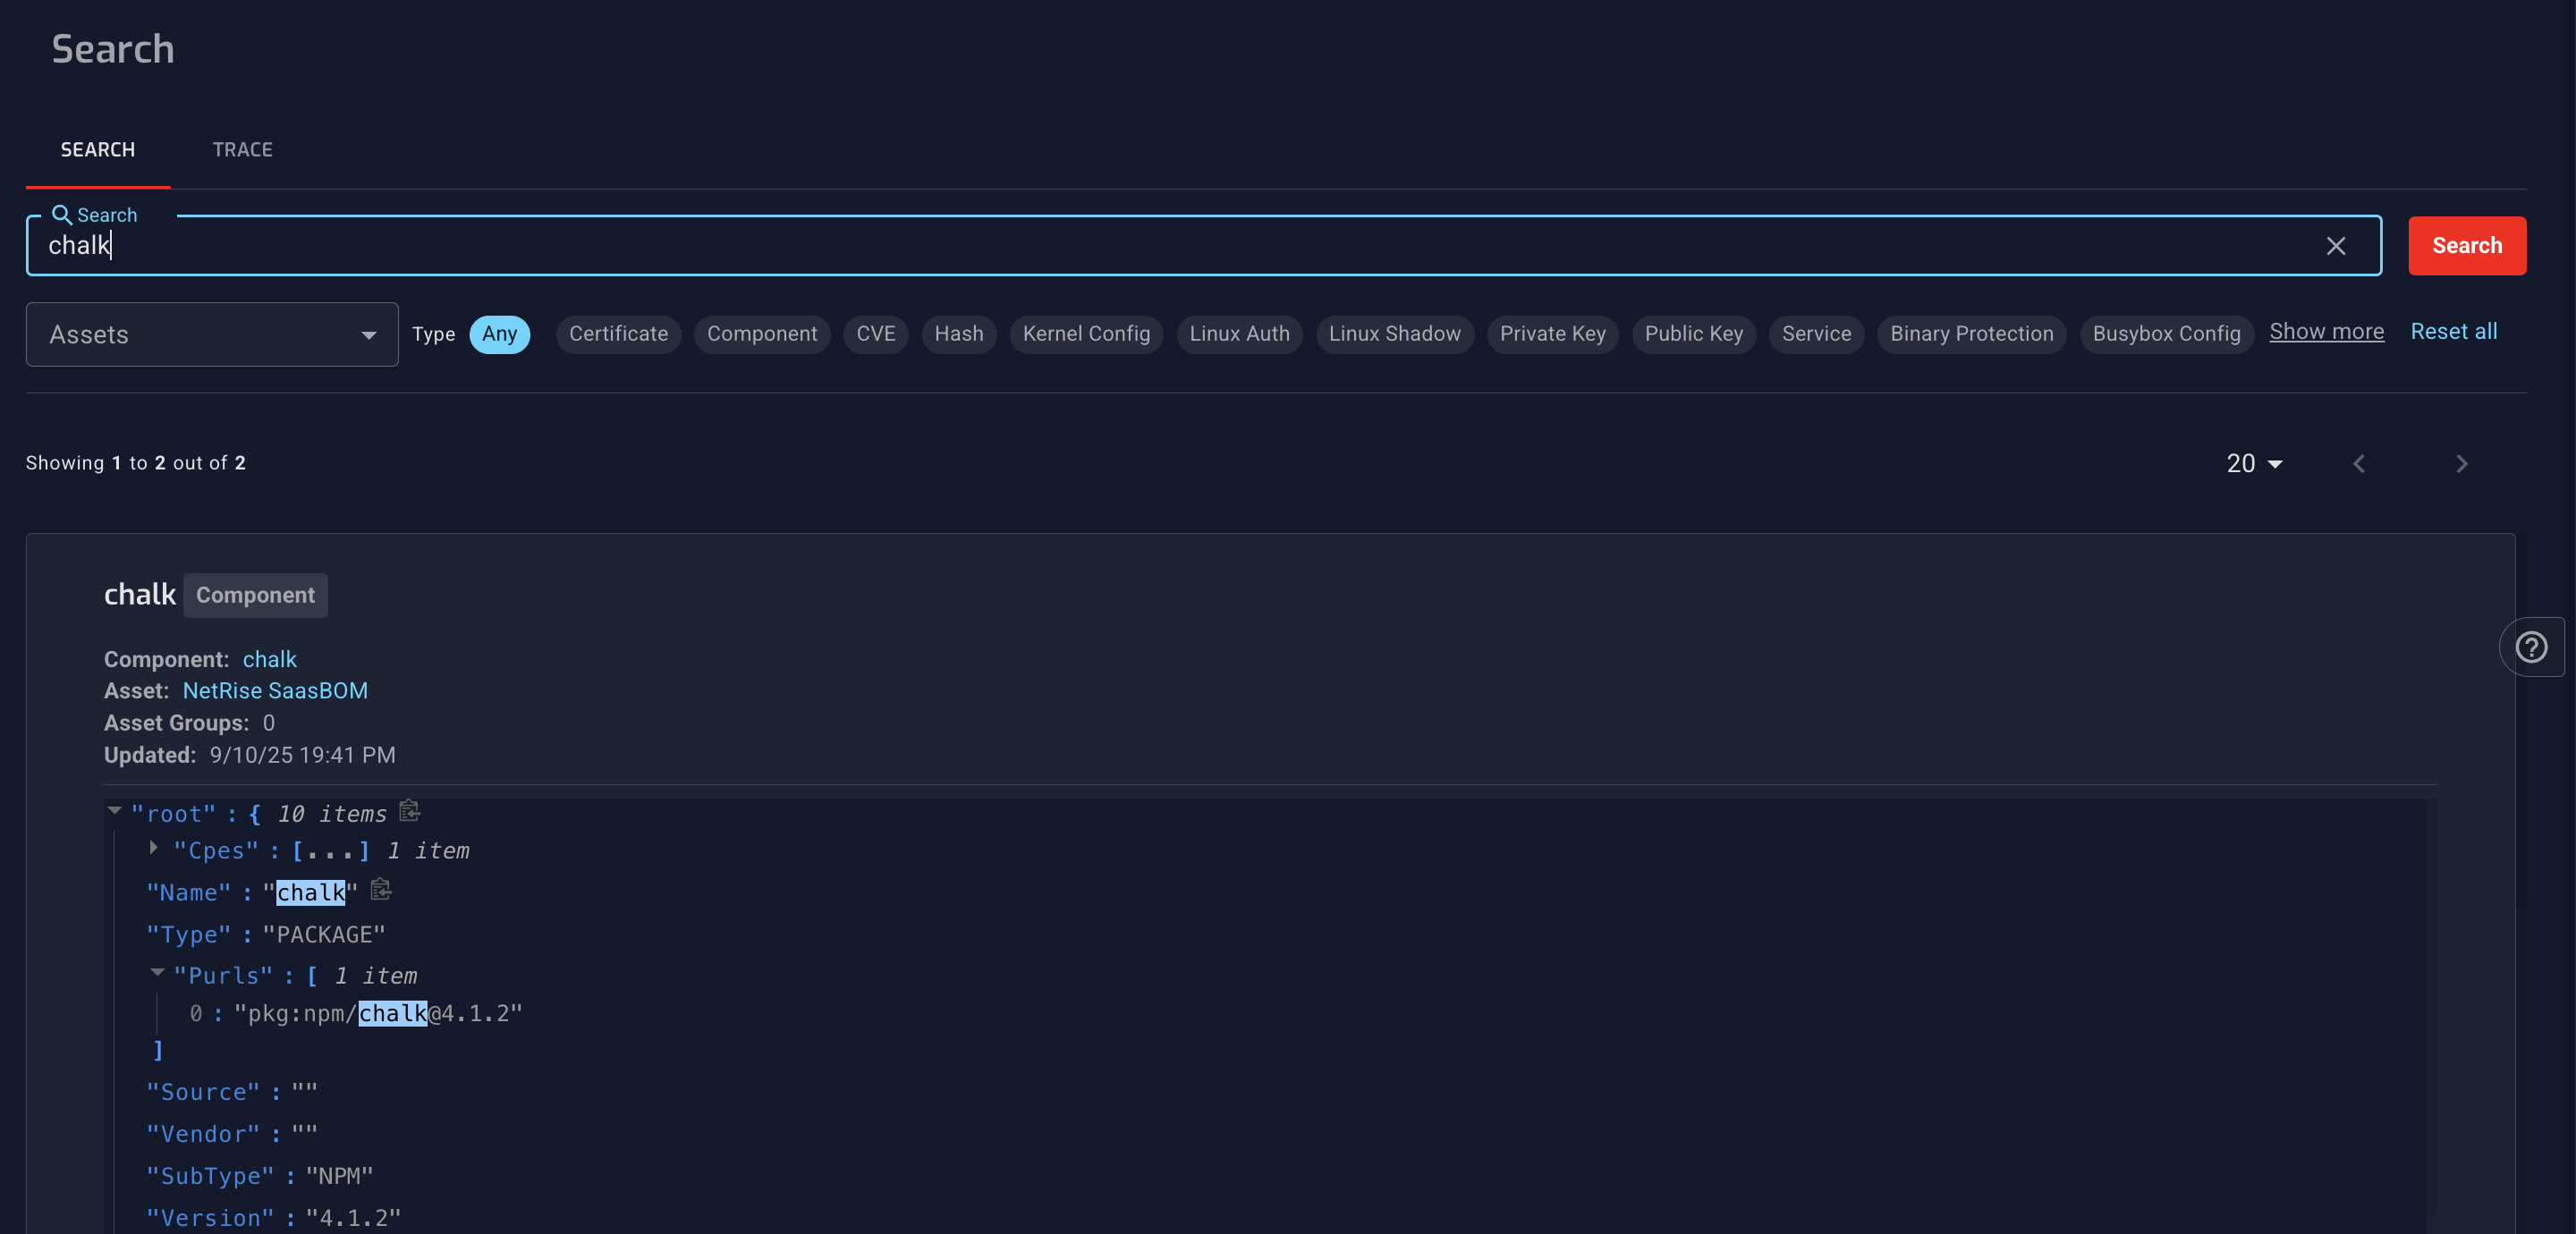
Task: Collapse the Purls array
Action: coord(157,972)
